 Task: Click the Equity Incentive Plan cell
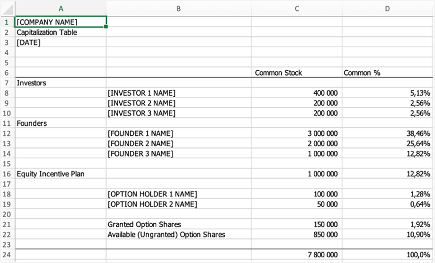pyautogui.click(x=61, y=174)
